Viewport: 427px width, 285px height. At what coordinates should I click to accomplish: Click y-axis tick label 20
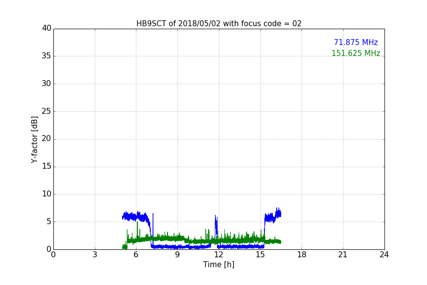(46, 139)
